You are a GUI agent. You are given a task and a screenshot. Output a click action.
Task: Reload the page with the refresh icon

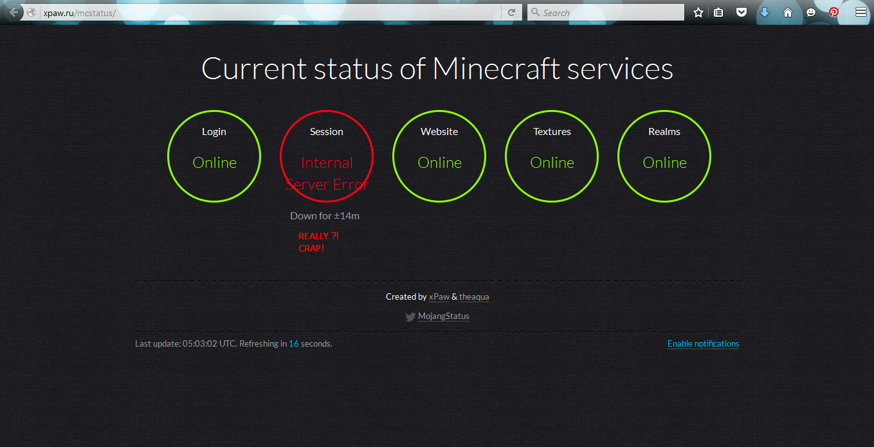click(x=512, y=12)
